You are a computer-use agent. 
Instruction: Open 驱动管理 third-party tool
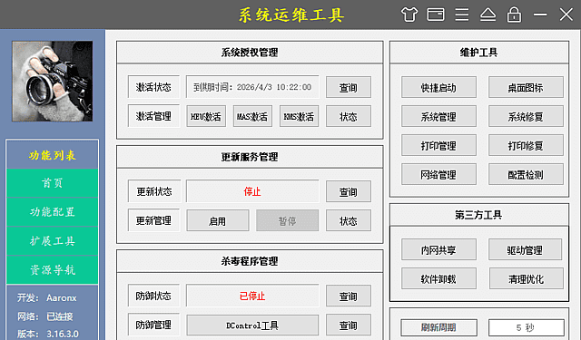coord(525,249)
